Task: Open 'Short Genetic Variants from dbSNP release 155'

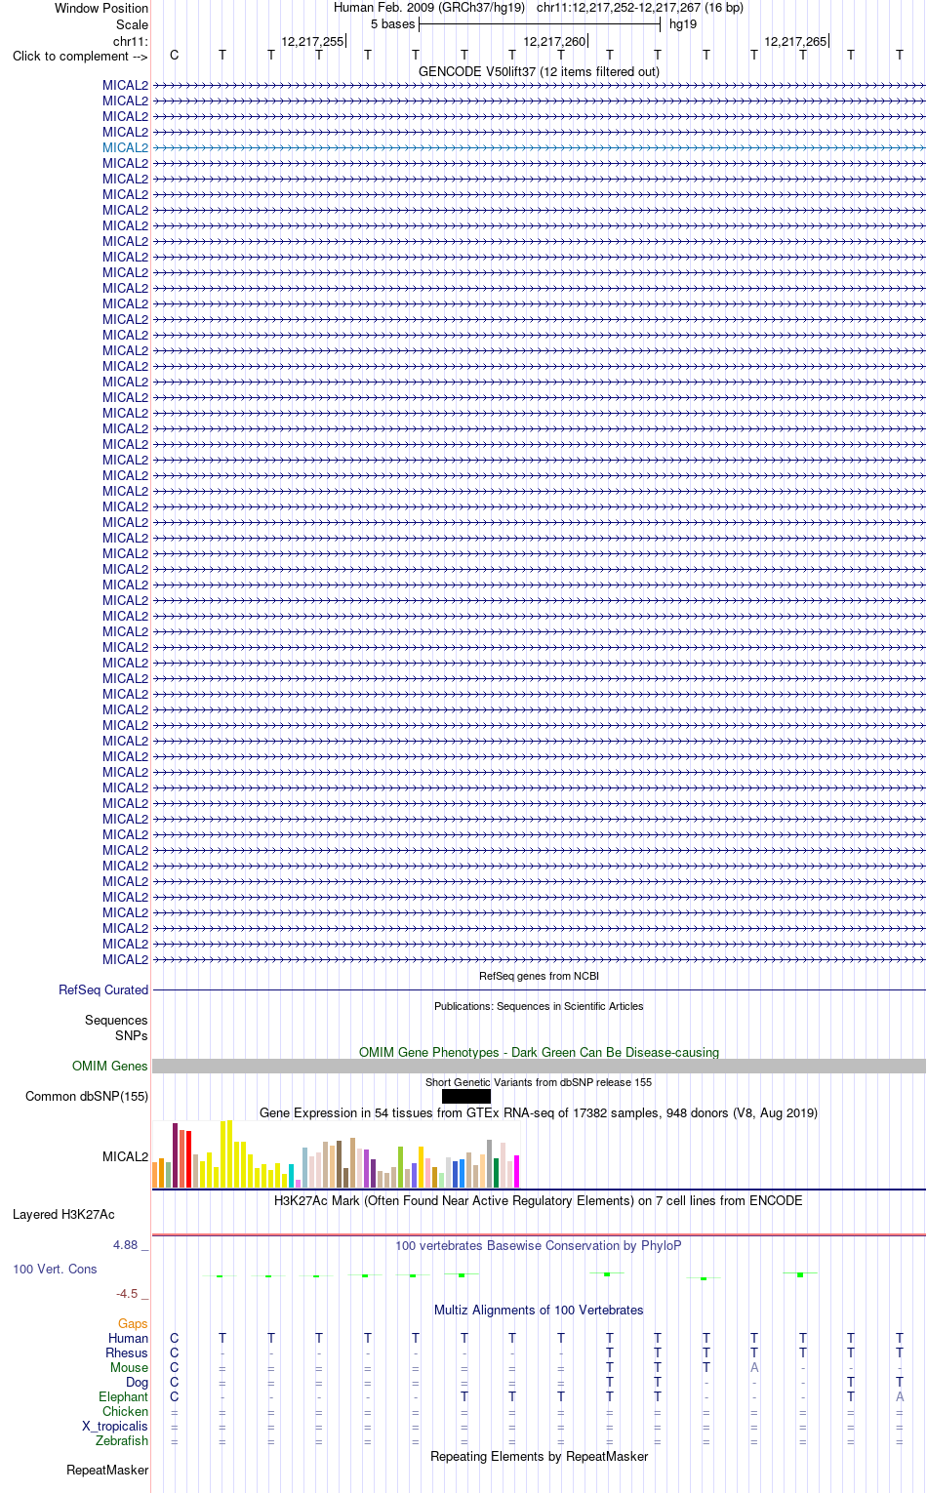Action: coord(539,1082)
